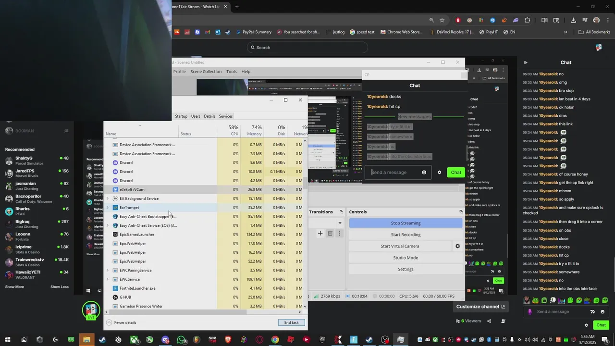Open transition properties three-dot menu
This screenshot has width=615, height=346.
click(339, 233)
